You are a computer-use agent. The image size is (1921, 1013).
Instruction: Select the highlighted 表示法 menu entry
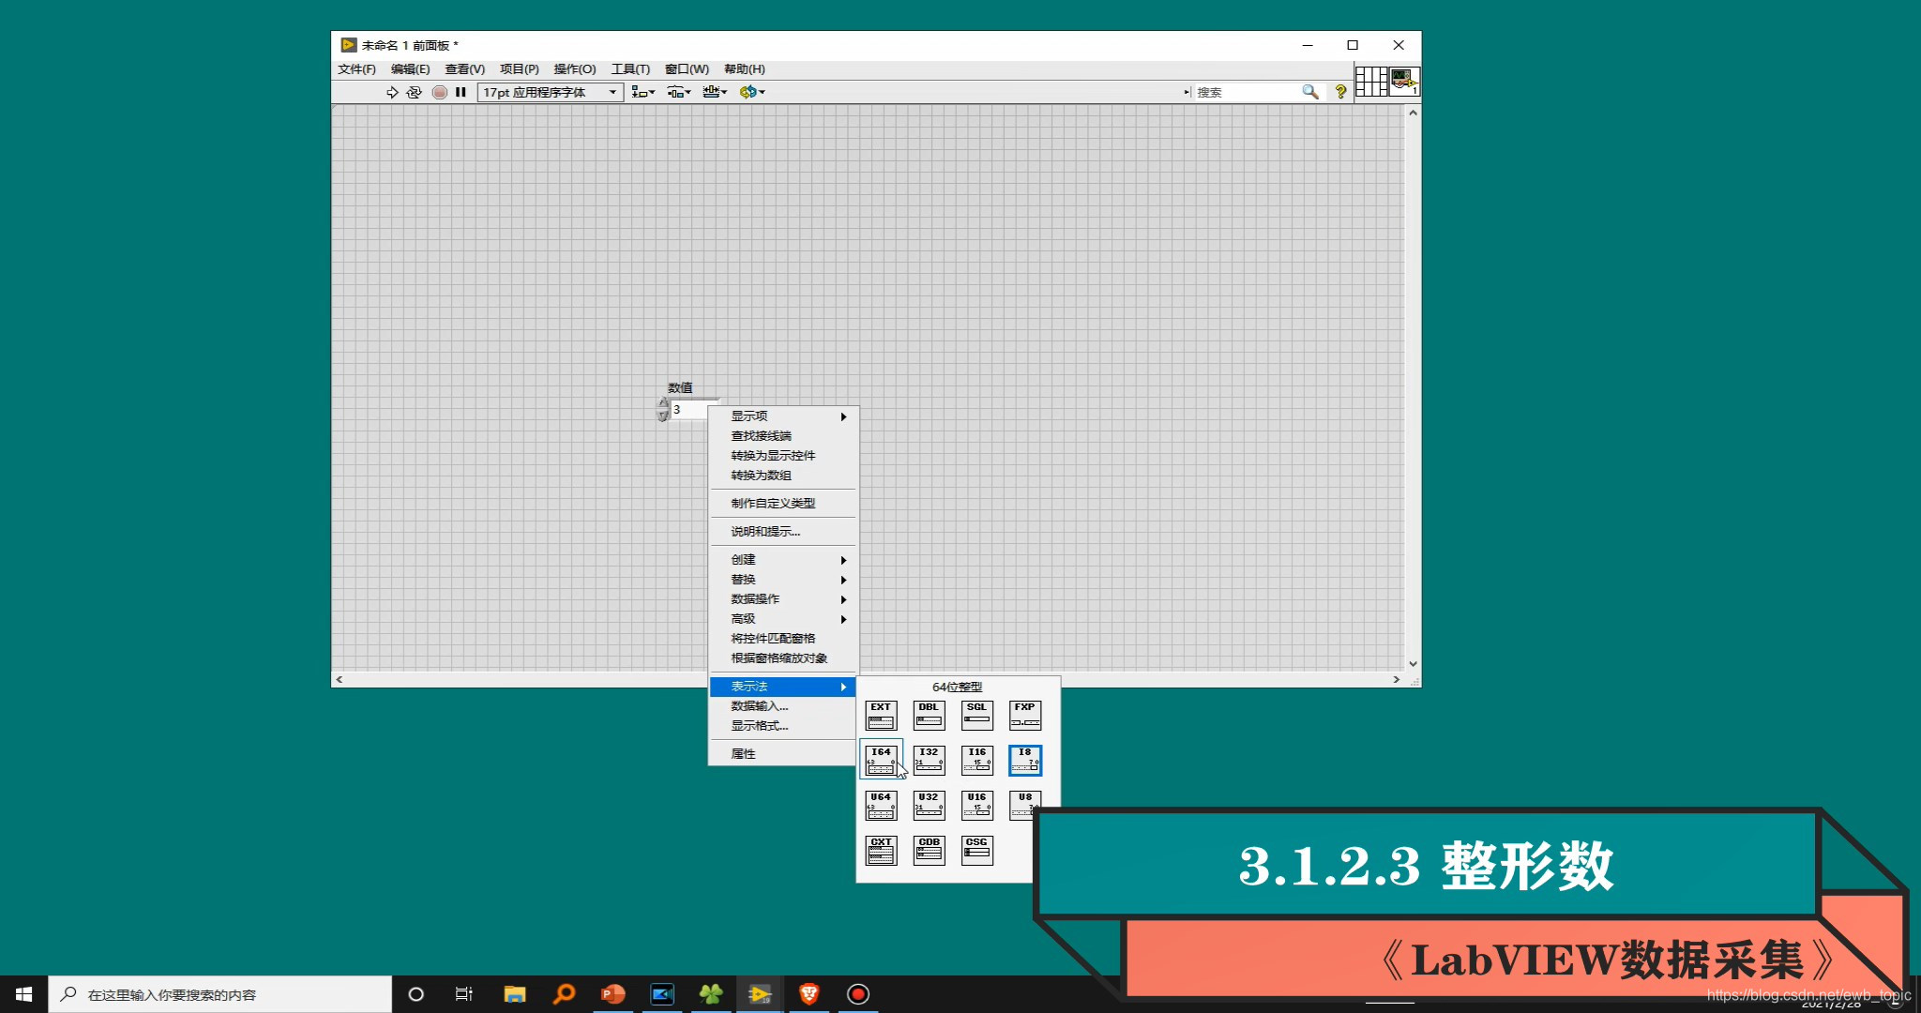coord(783,687)
